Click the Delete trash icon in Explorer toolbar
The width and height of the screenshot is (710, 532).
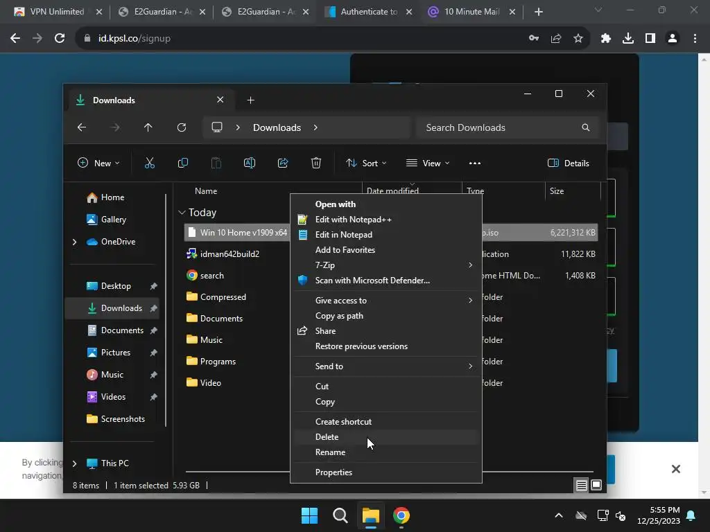tap(316, 163)
